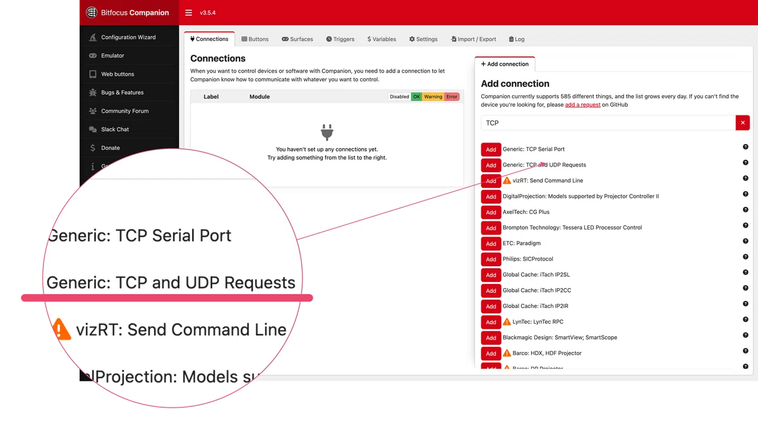Add Global Cache: iTach IP2IR connection

(491, 307)
